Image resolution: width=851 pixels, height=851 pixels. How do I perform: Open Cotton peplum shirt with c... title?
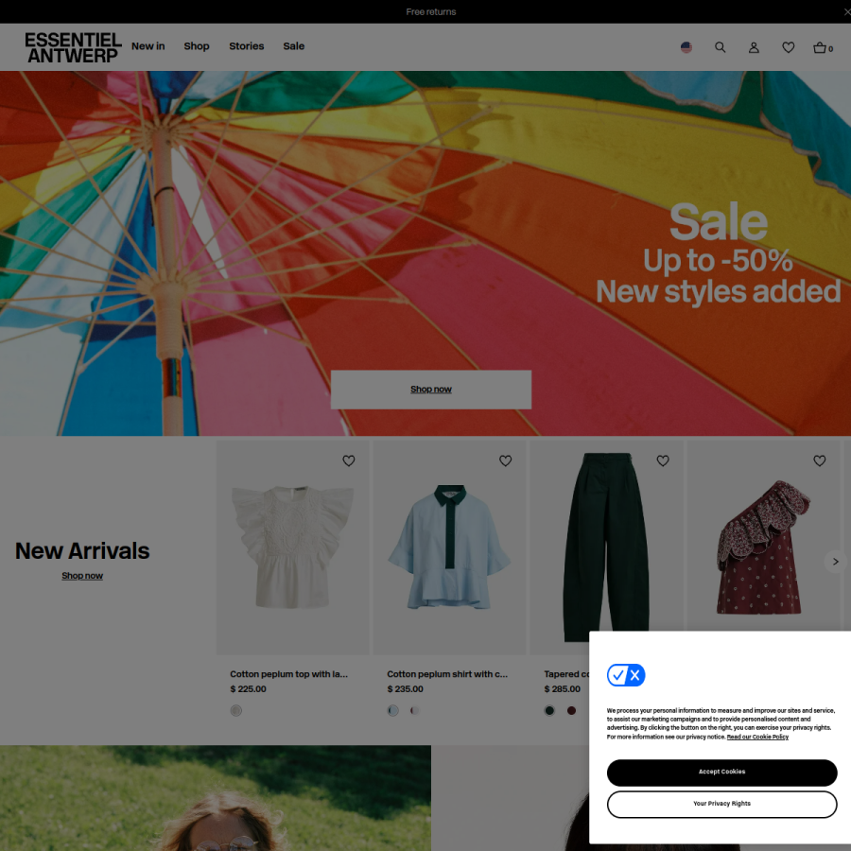pyautogui.click(x=447, y=674)
